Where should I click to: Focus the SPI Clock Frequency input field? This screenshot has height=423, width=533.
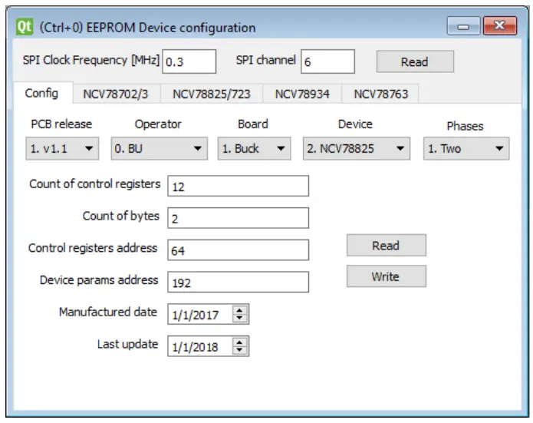tap(189, 61)
